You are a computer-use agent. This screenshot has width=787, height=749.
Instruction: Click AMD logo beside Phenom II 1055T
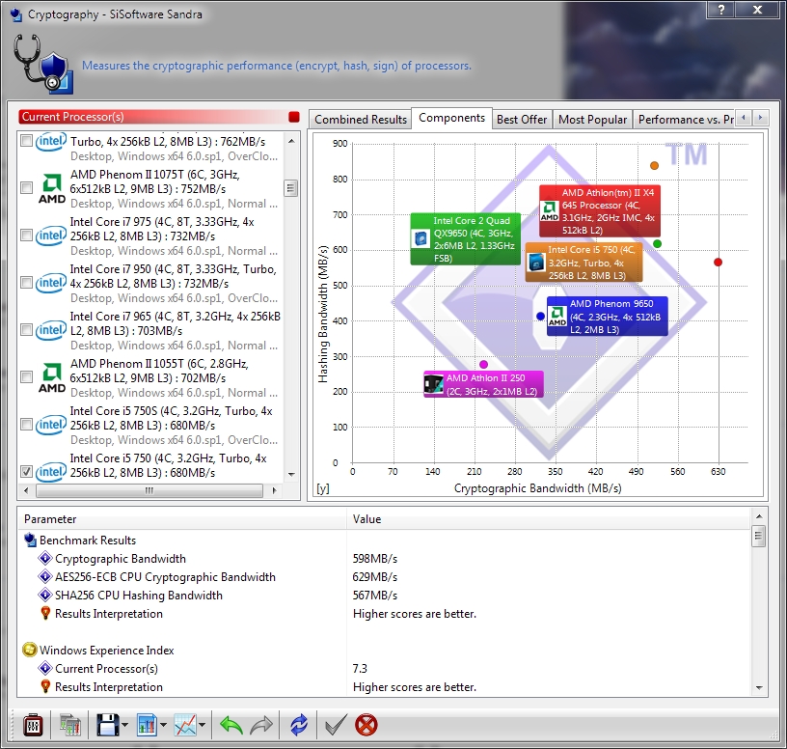tap(52, 377)
